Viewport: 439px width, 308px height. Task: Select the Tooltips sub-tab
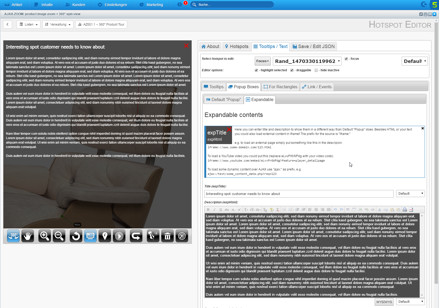click(x=213, y=87)
